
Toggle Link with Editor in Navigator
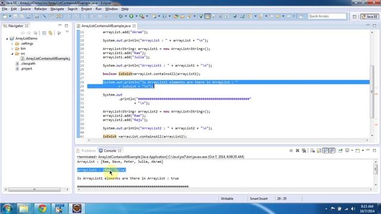[x=50, y=33]
